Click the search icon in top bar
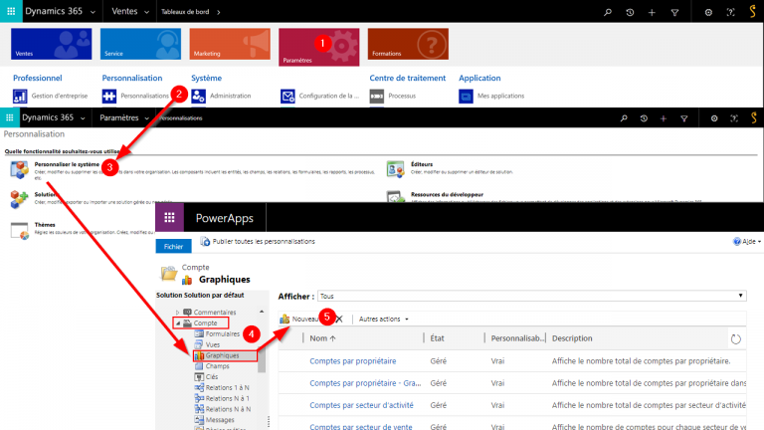This screenshot has height=430, width=764. pyautogui.click(x=608, y=12)
